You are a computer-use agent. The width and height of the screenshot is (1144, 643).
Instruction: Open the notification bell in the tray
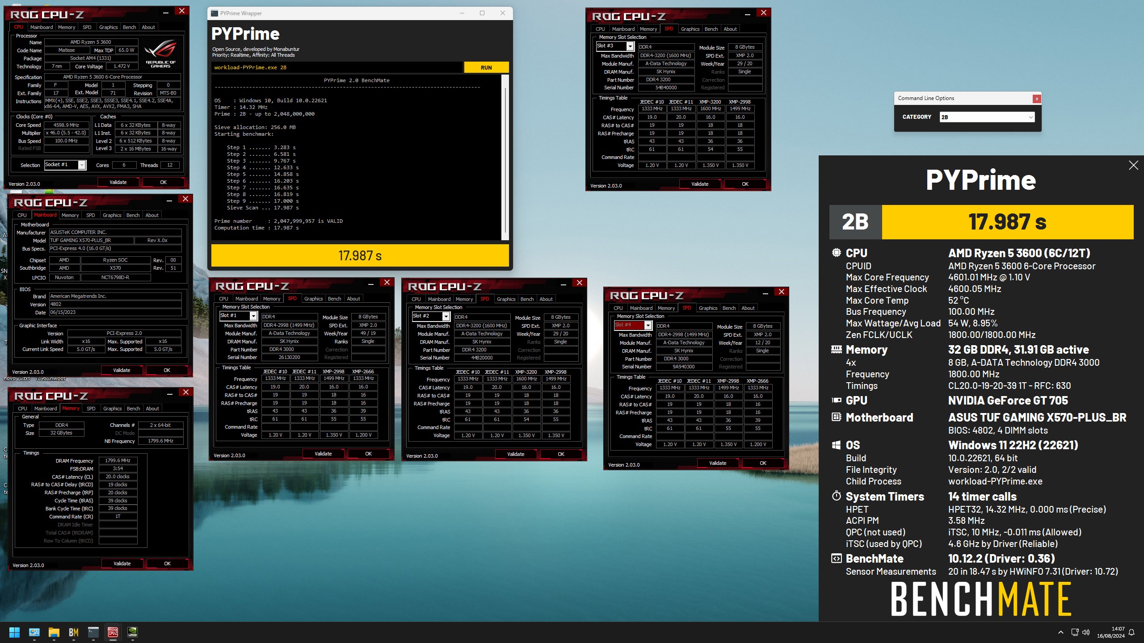tap(1131, 632)
